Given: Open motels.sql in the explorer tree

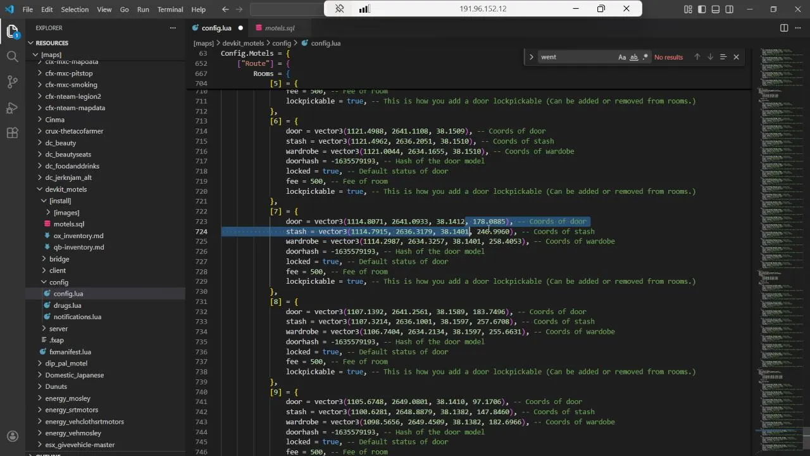Looking at the screenshot, I should pos(105,224).
